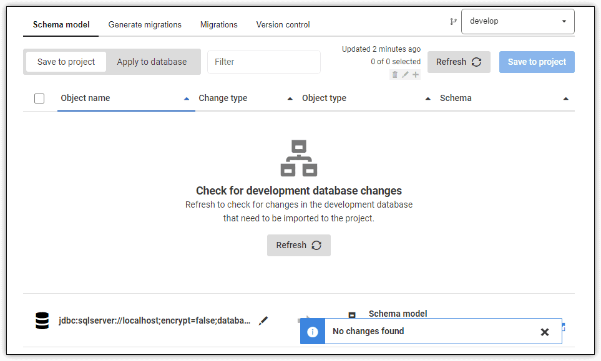Click the database connection icon at bottom left

point(42,320)
